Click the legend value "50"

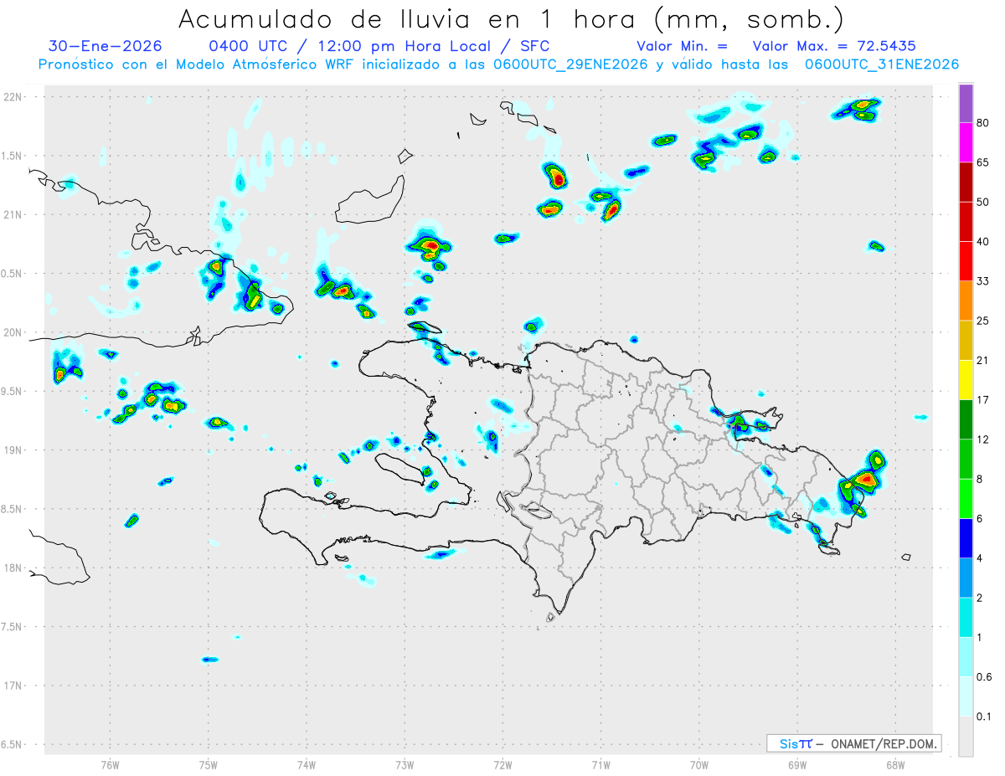click(983, 202)
